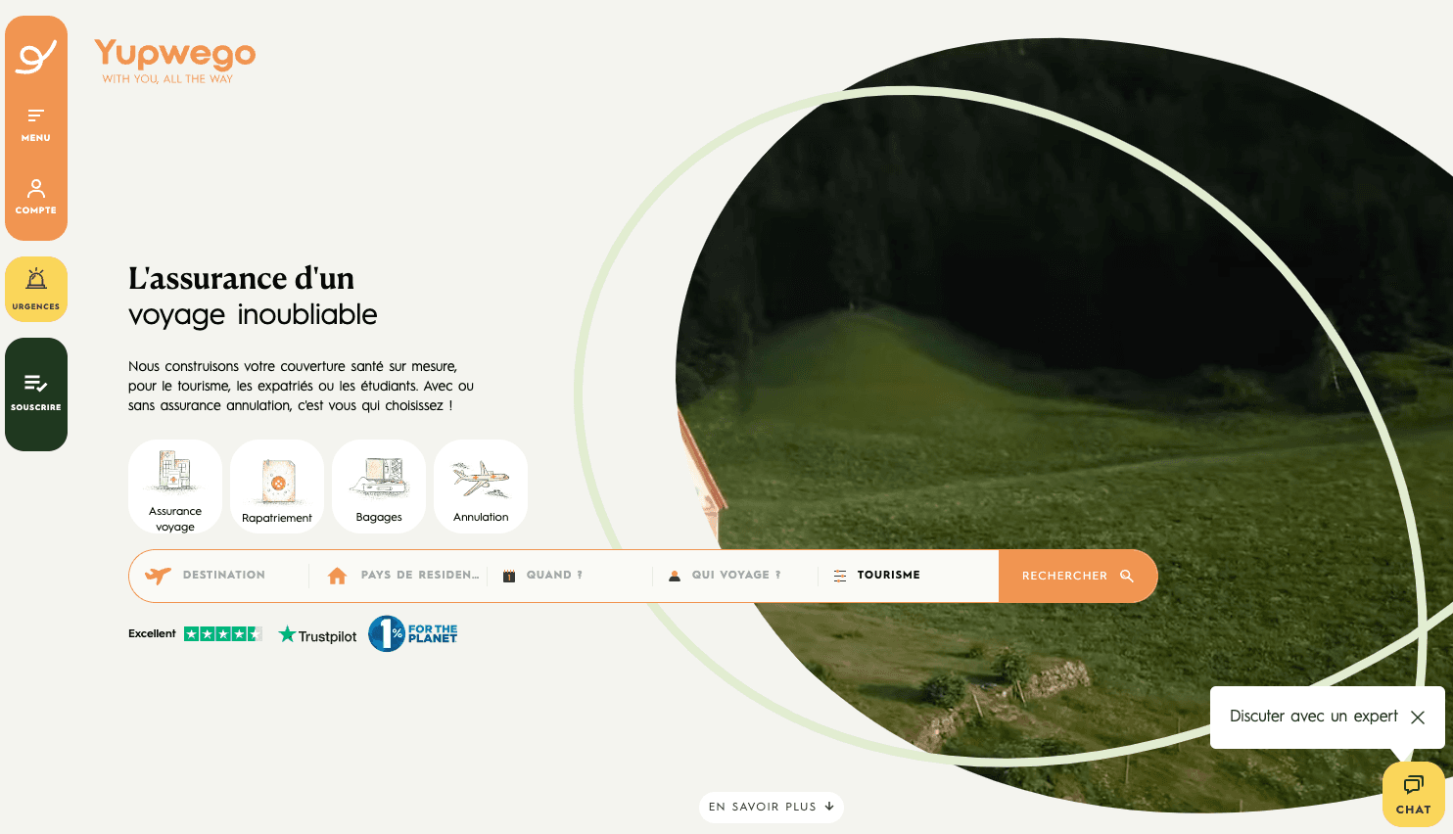Open the Quand date picker

(x=570, y=576)
